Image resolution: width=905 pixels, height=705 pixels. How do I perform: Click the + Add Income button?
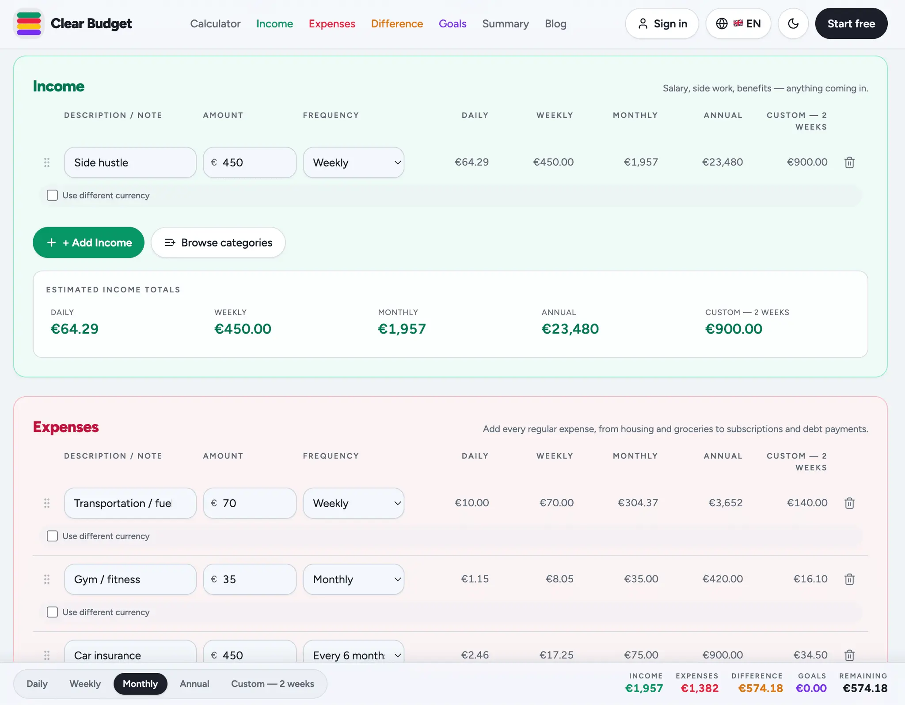pos(88,243)
